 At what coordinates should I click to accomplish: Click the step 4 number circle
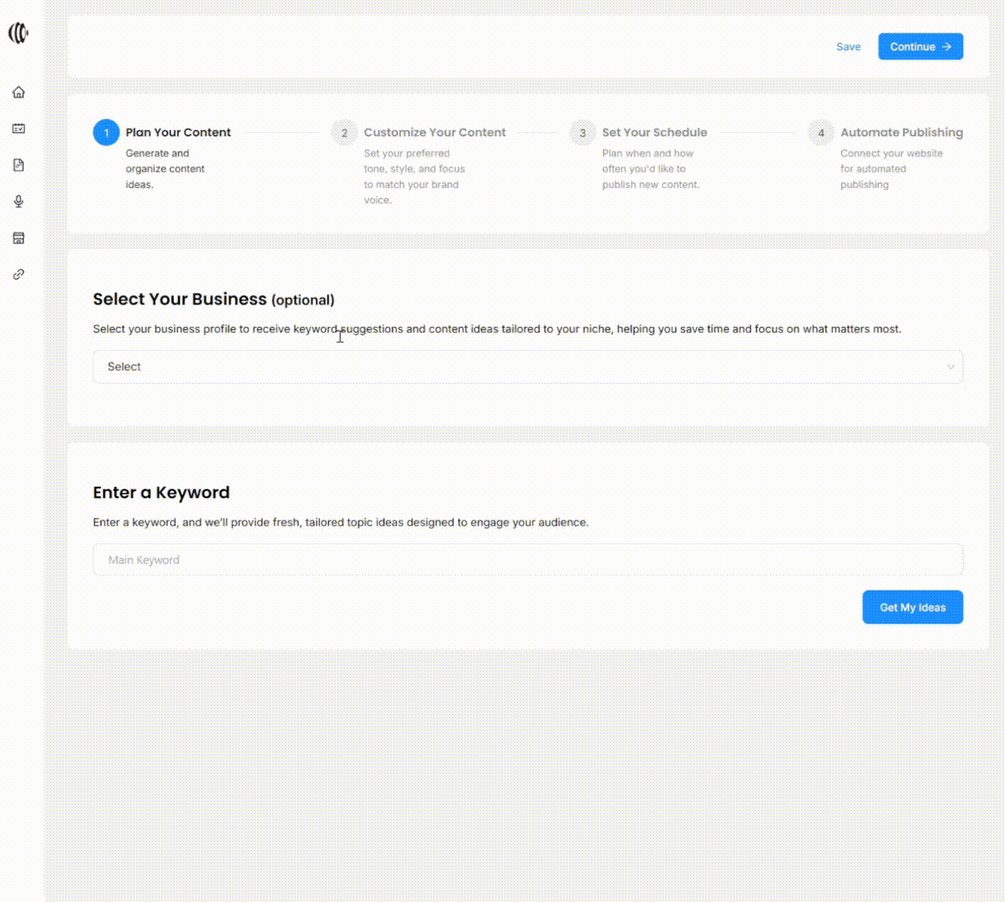click(821, 133)
